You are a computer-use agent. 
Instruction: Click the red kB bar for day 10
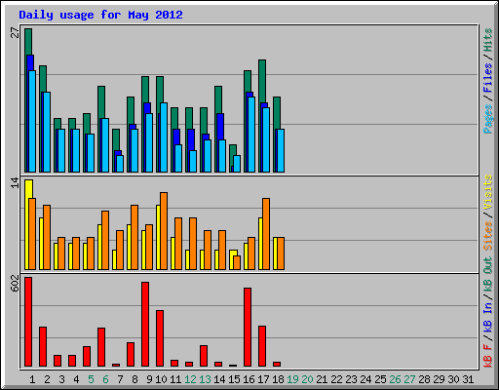click(160, 338)
